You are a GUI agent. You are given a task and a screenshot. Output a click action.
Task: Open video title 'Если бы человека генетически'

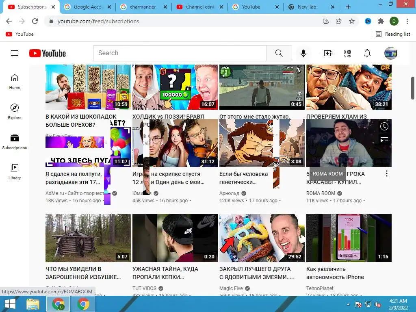[244, 178]
